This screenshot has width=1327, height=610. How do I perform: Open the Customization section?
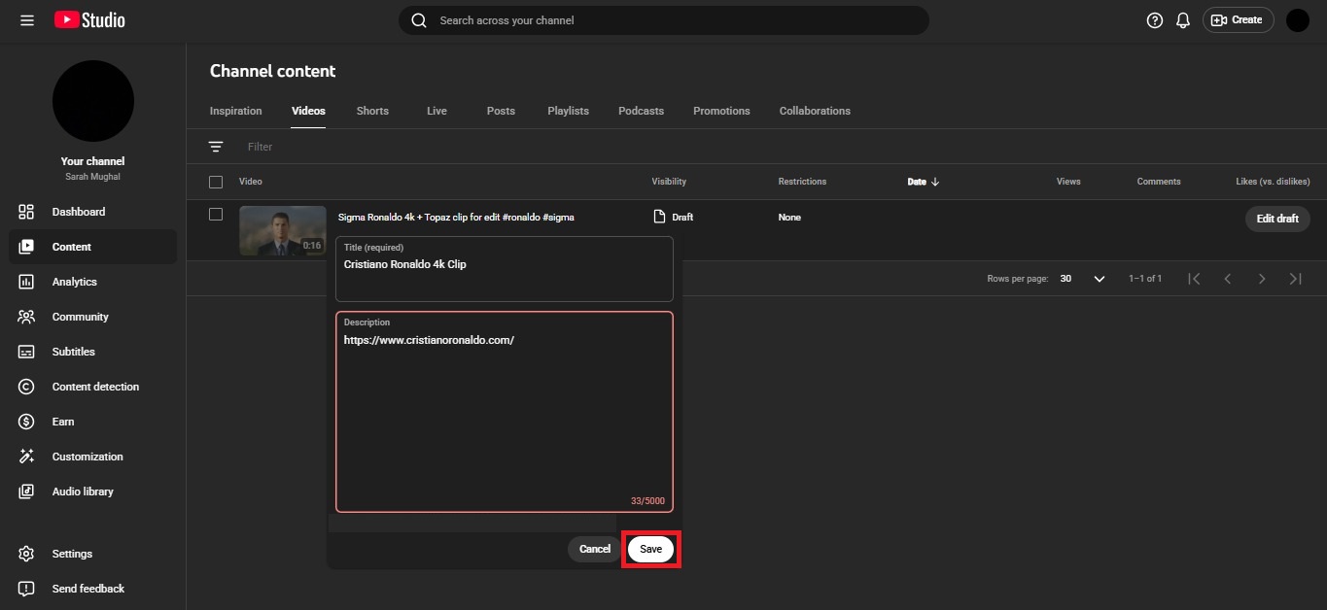87,457
